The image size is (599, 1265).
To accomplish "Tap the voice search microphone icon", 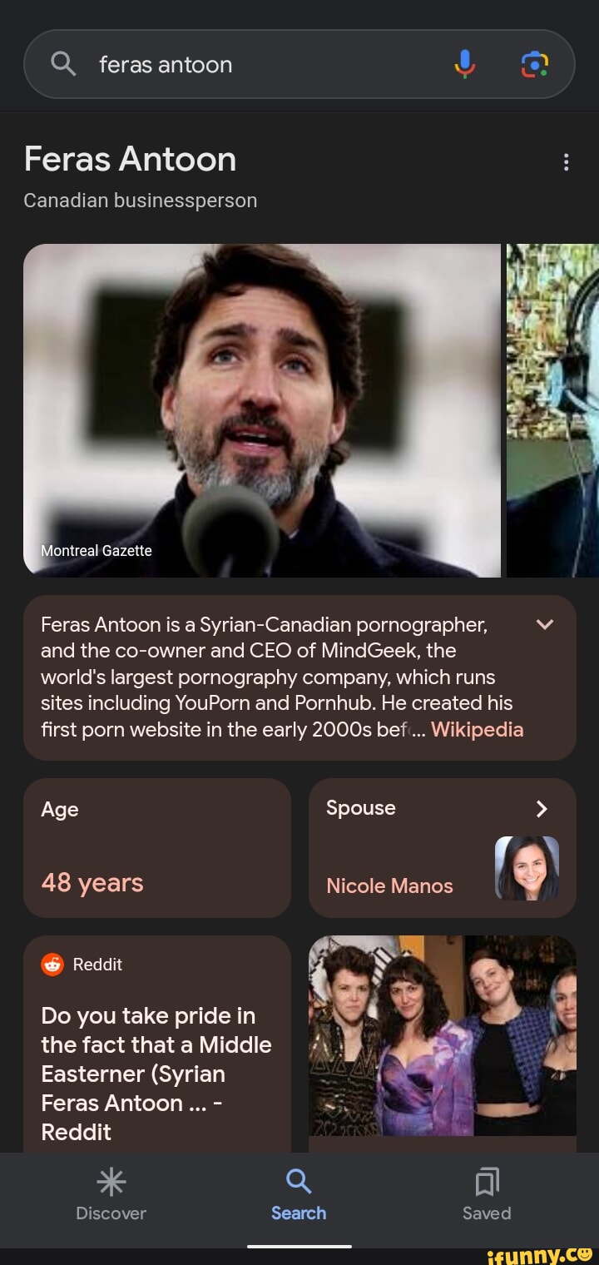I will point(463,63).
